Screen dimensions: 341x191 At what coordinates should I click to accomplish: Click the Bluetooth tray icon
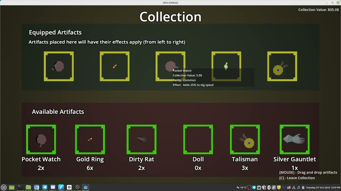pyautogui.click(x=269, y=188)
